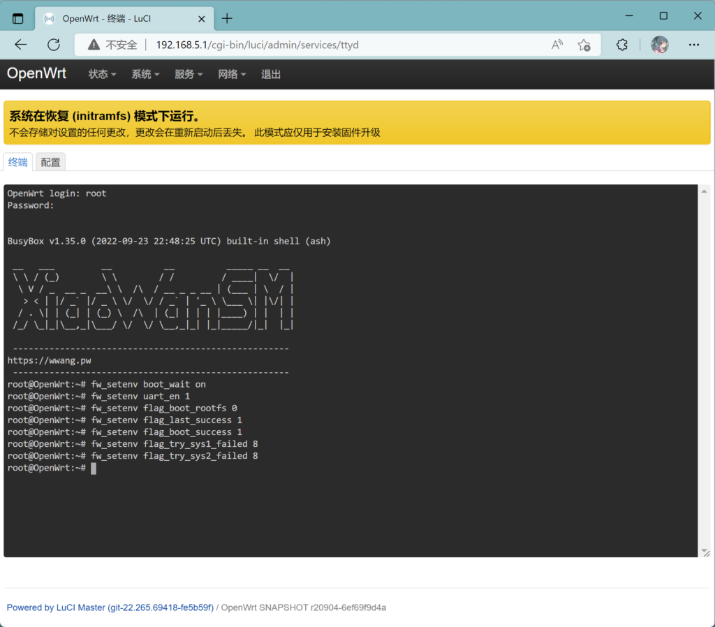Image resolution: width=715 pixels, height=627 pixels.
Task: Click the browser back arrow
Action: tap(21, 45)
